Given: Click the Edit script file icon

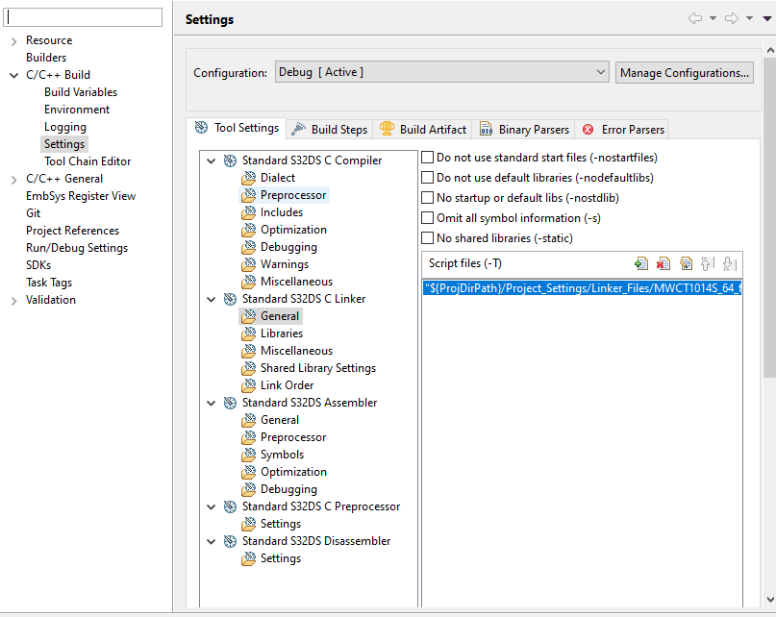Looking at the screenshot, I should (686, 263).
